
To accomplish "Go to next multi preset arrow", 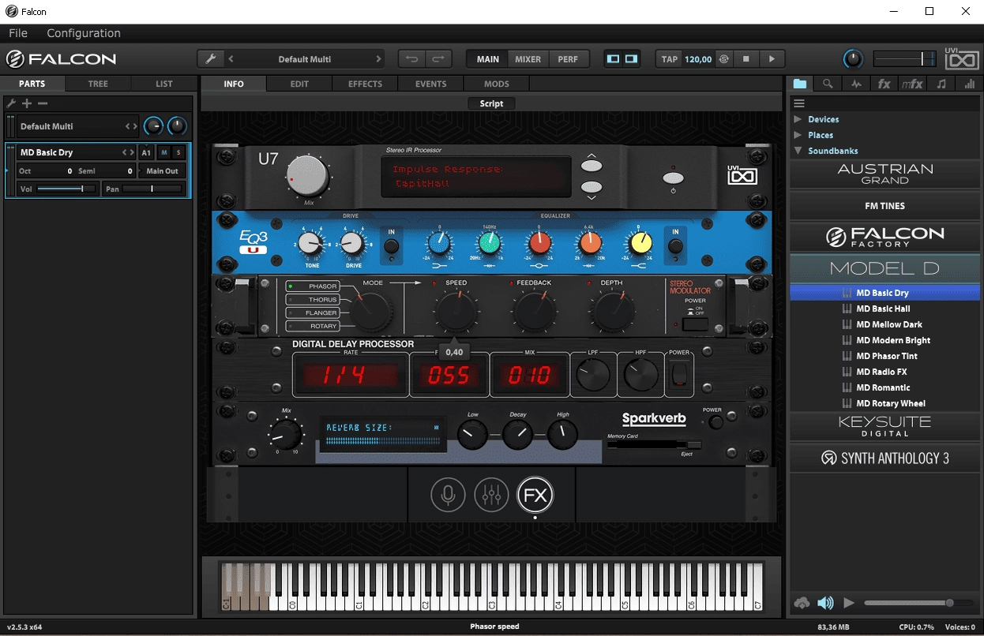I will pos(378,59).
